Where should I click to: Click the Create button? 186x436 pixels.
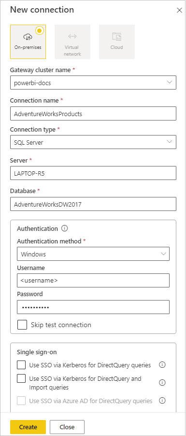click(28, 427)
